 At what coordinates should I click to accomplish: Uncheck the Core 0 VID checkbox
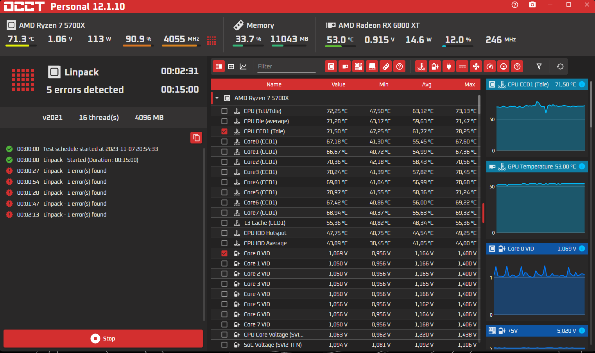[224, 253]
